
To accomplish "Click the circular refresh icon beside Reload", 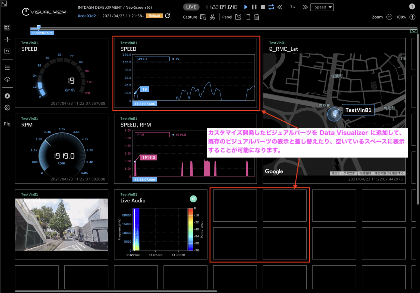I will (168, 16).
